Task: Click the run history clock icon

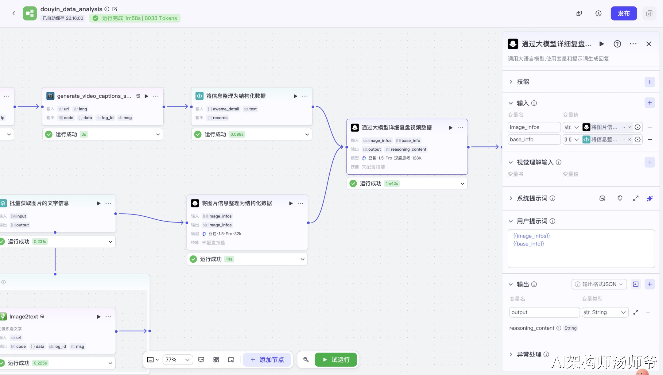Action: pyautogui.click(x=598, y=14)
